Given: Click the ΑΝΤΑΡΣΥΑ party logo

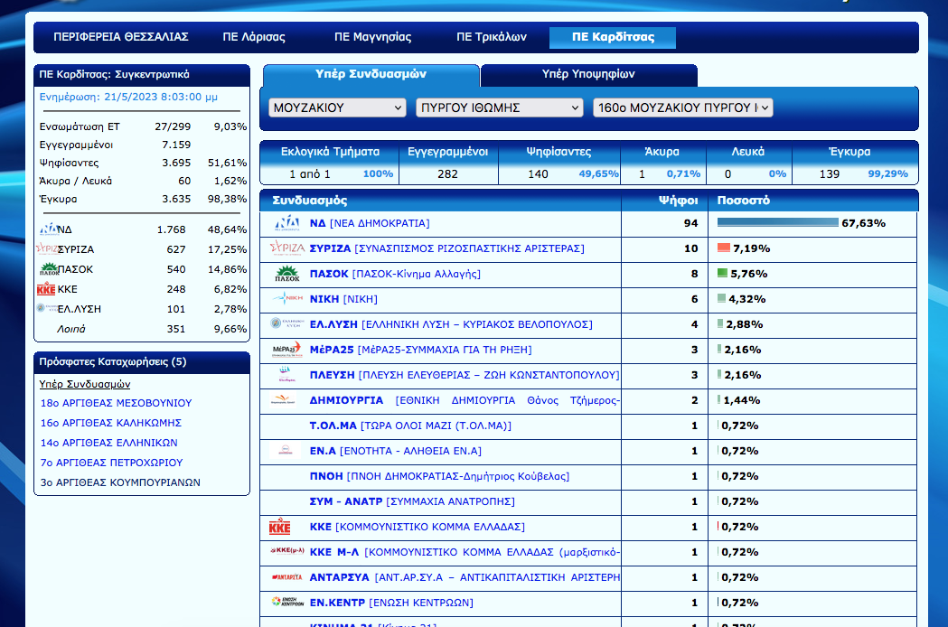Looking at the screenshot, I should (287, 577).
